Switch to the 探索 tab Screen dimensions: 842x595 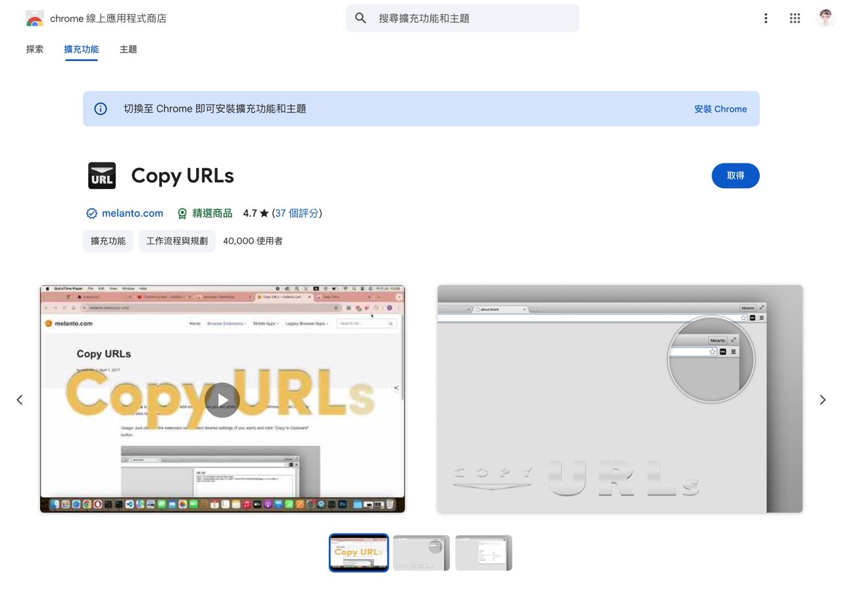pos(35,49)
